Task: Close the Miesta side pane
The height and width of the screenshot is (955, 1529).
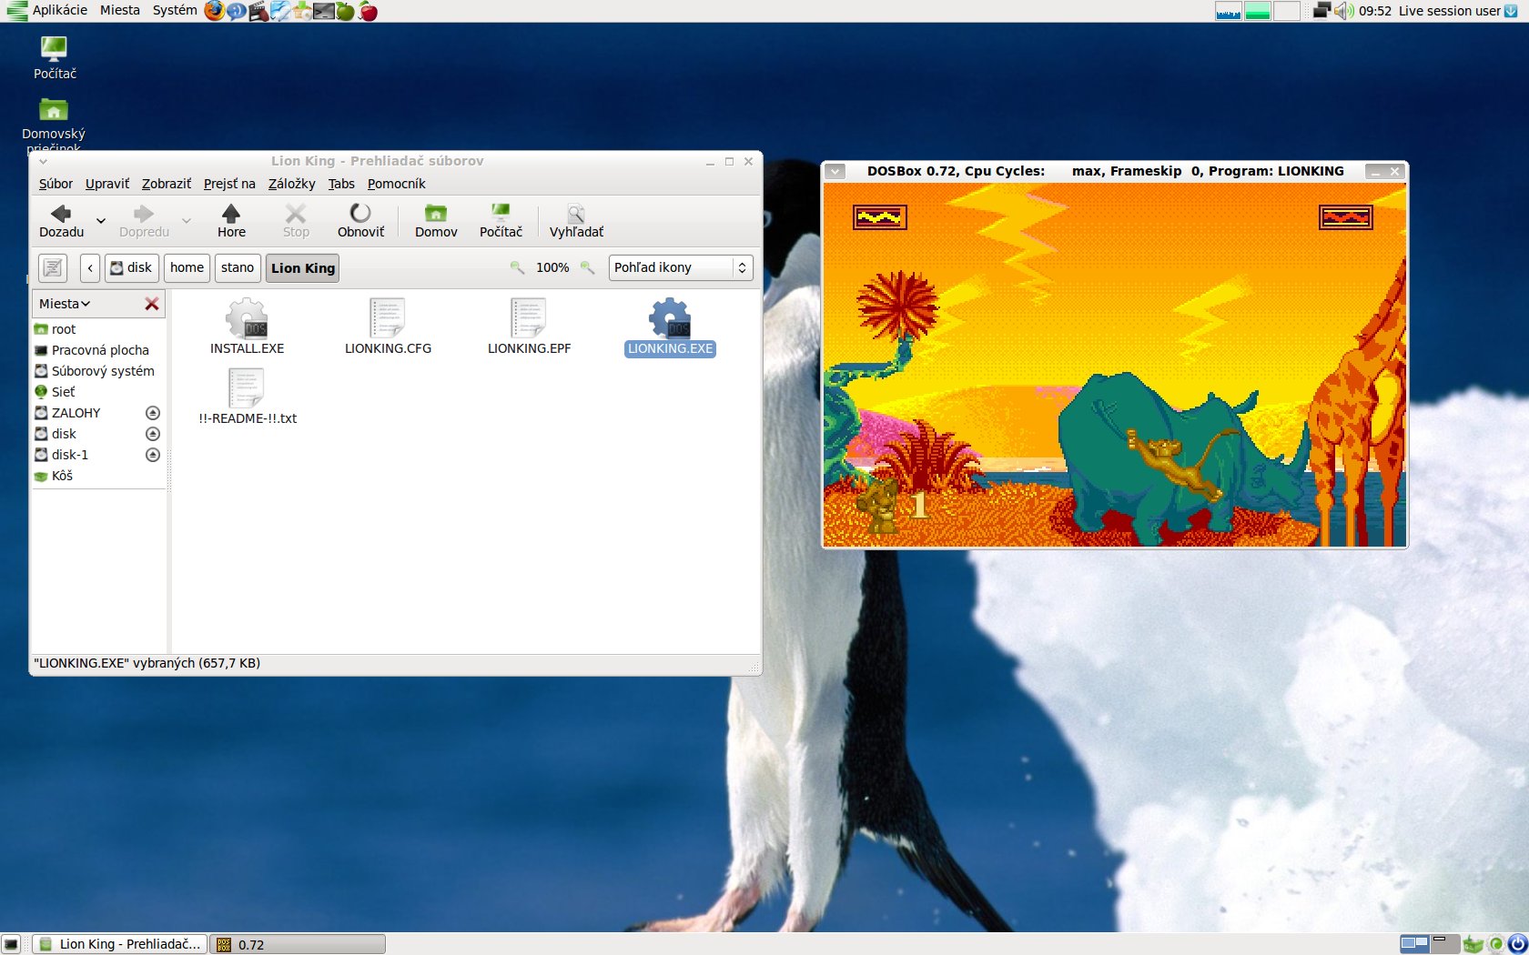Action: click(x=152, y=304)
